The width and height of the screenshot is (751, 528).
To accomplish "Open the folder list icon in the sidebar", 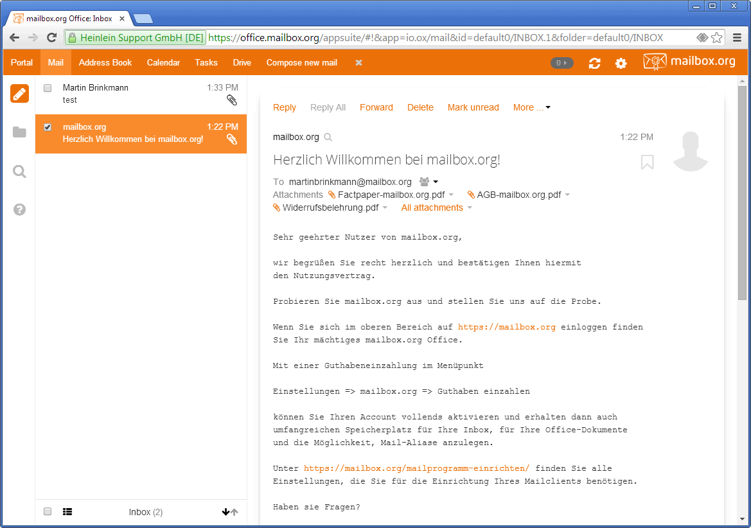I will (x=19, y=132).
